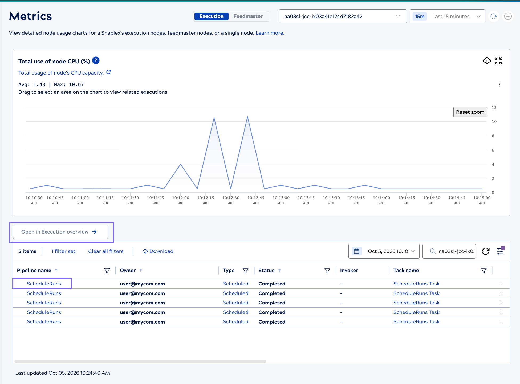Open row actions menu for first ScheduleRuns row
520x384 pixels.
click(x=501, y=284)
